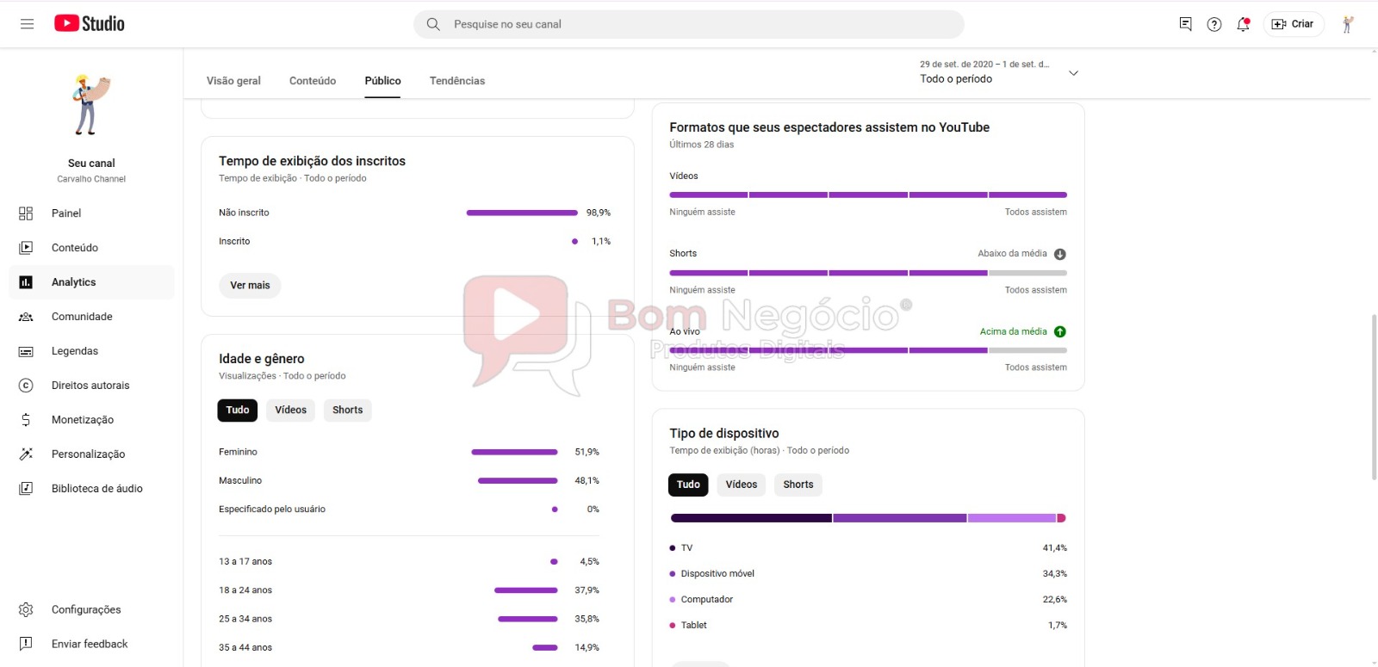This screenshot has height=667, width=1378.
Task: Open the help question mark icon
Action: pos(1214,24)
